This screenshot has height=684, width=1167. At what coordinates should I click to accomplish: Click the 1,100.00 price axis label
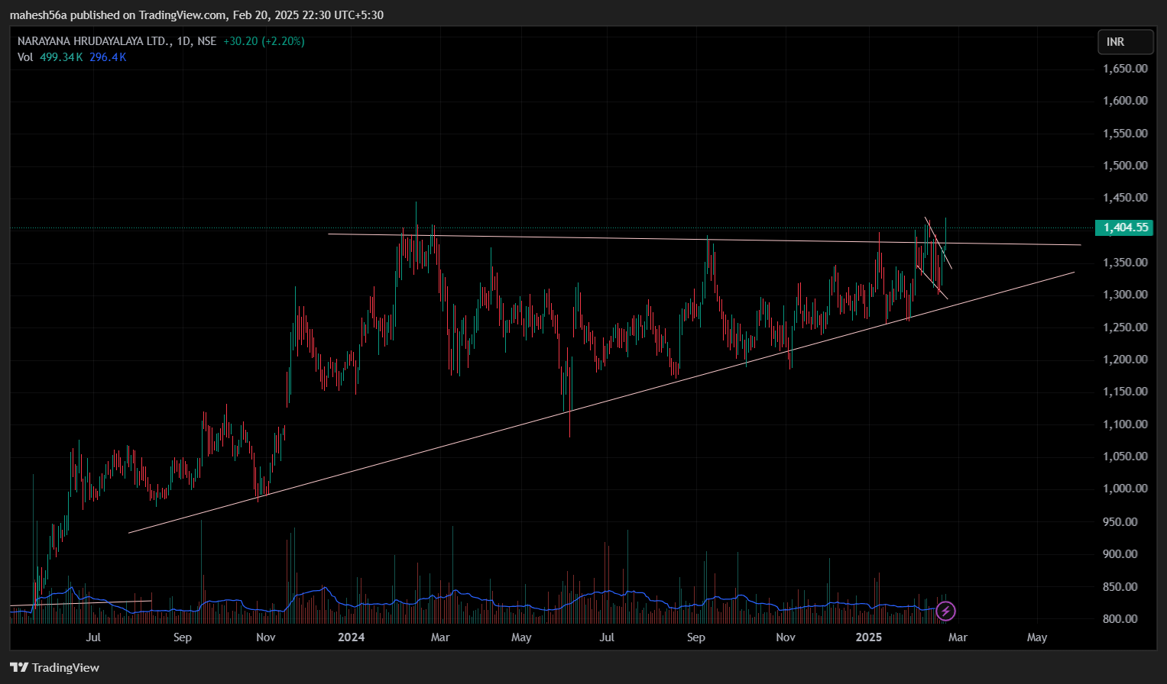(x=1125, y=424)
